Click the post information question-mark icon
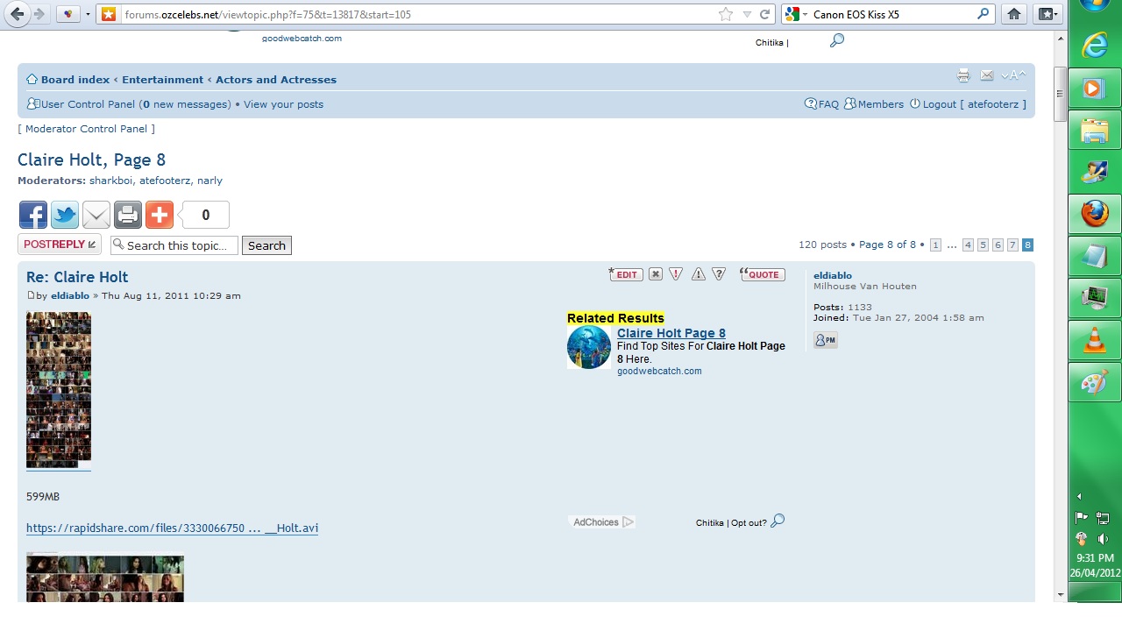Screen dimensions: 1122x631 click(x=719, y=274)
